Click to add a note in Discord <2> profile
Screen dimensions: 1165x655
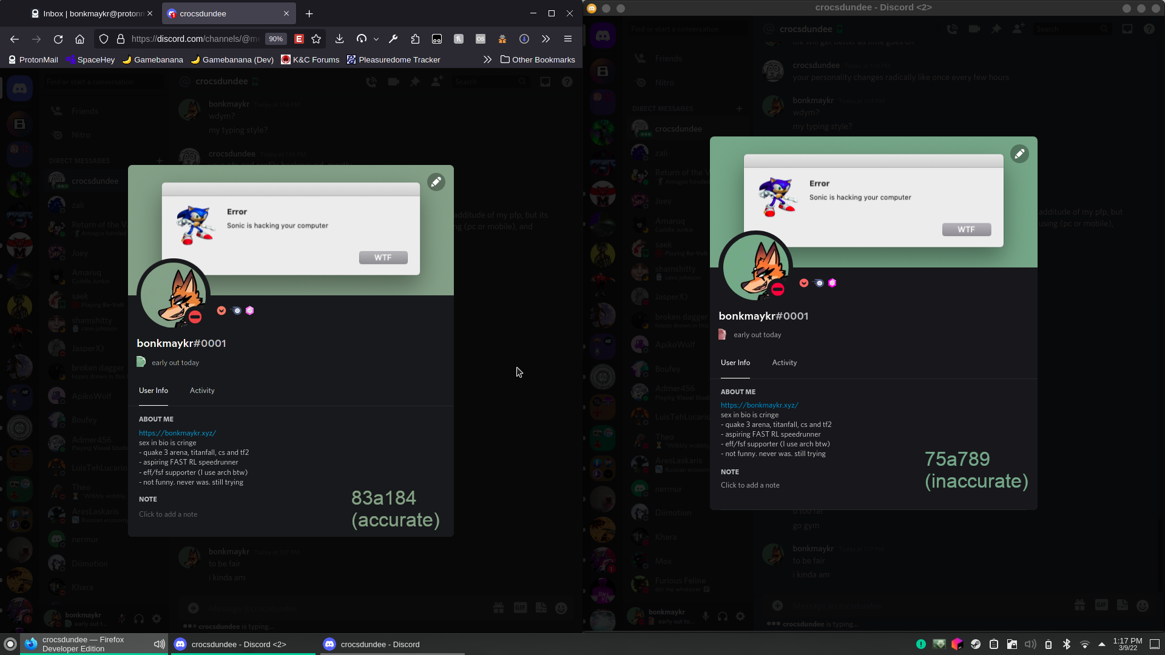pyautogui.click(x=750, y=485)
